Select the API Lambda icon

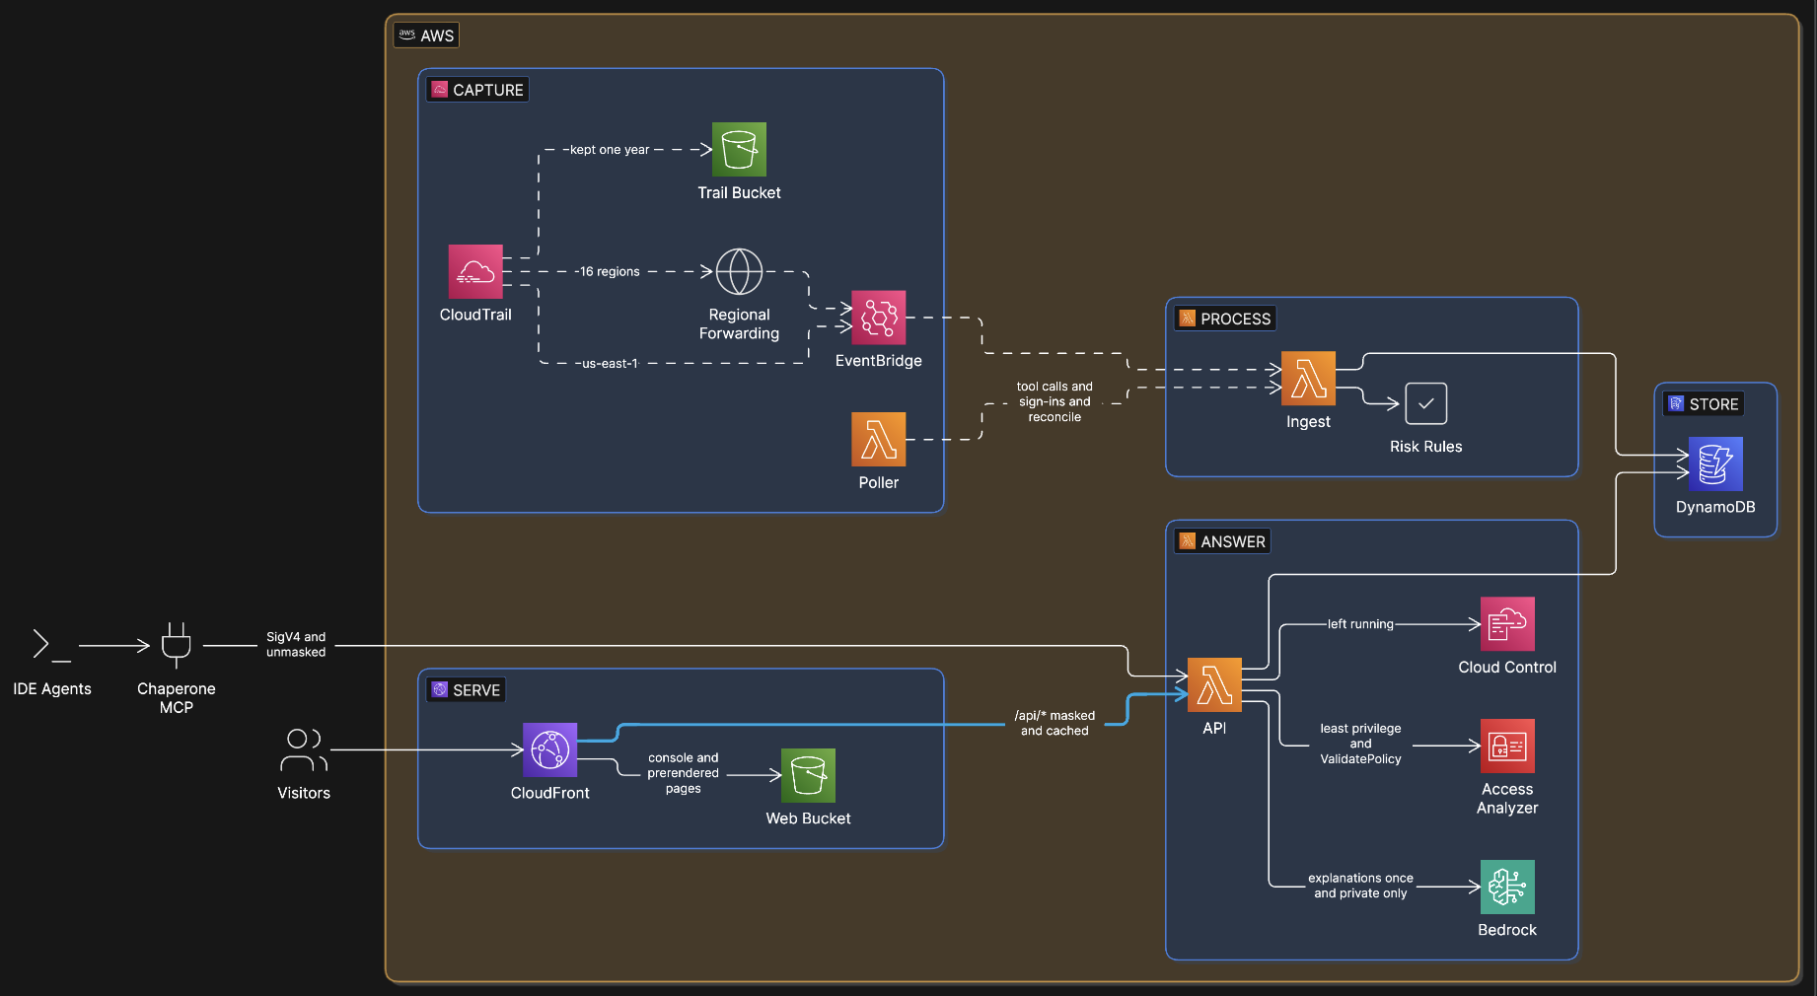[x=1214, y=684]
